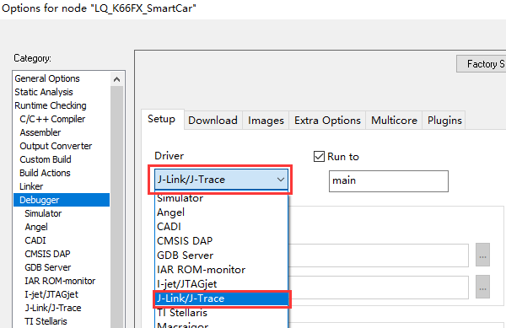Select Simulator in category list
Image resolution: width=506 pixels, height=328 pixels.
(x=43, y=213)
